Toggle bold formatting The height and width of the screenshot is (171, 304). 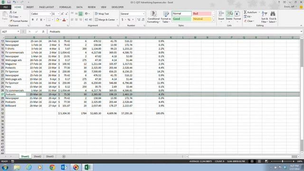click(33, 19)
